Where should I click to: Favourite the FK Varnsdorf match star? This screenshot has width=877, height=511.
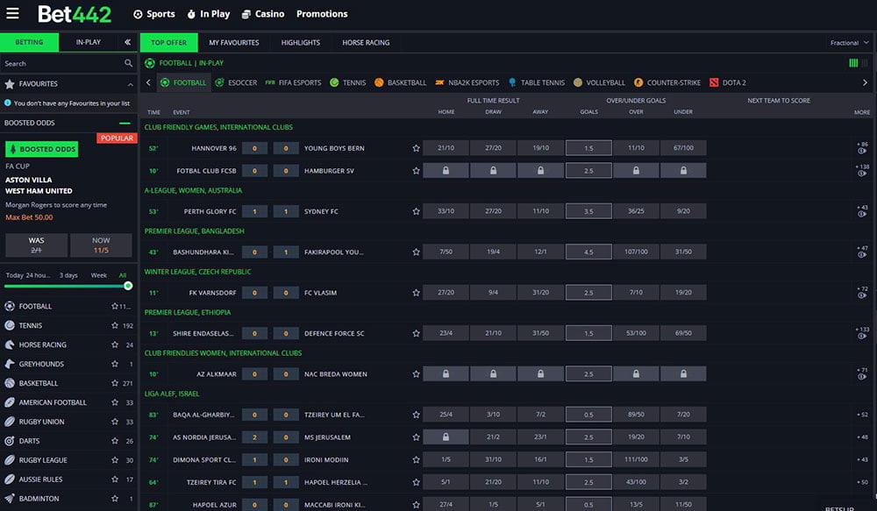(416, 293)
